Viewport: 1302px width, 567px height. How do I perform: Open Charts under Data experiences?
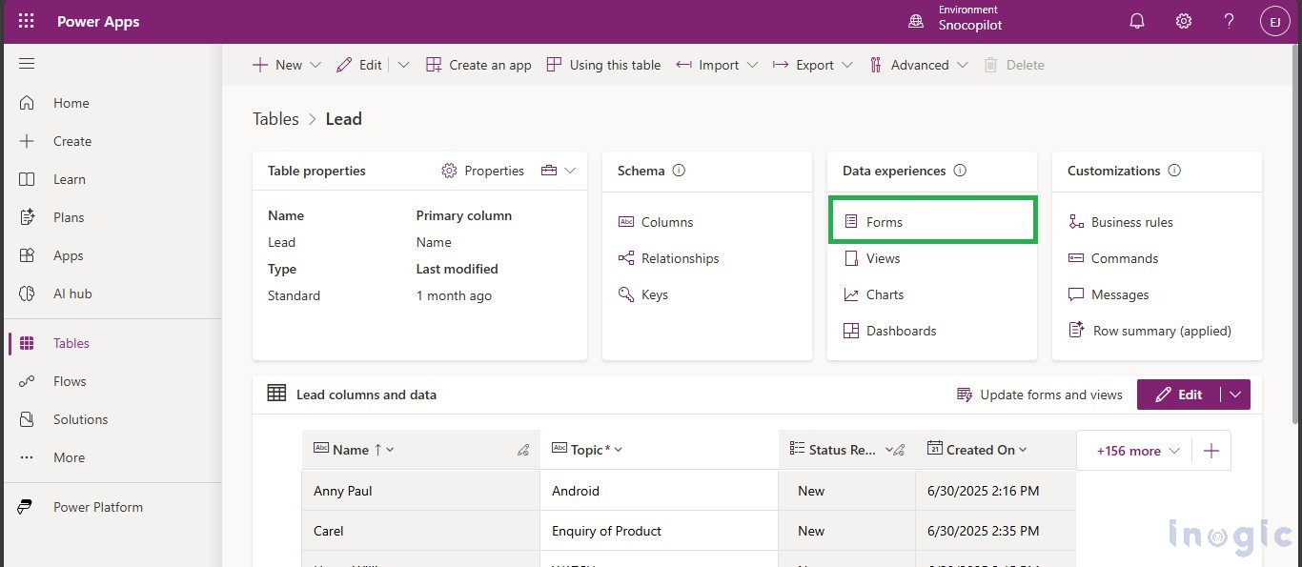(x=874, y=294)
